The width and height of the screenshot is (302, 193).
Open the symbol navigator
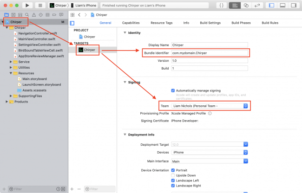(x=20, y=15)
